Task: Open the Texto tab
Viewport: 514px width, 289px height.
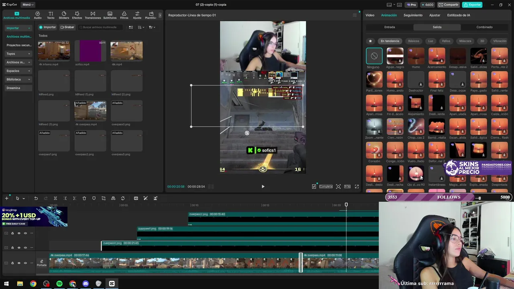Action: tap(51, 15)
